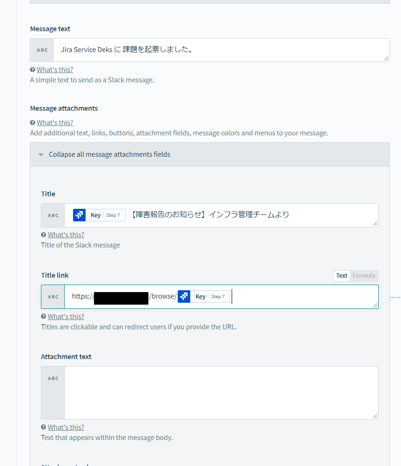
Task: Click the Jira Key pill in Title link field
Action: click(204, 297)
